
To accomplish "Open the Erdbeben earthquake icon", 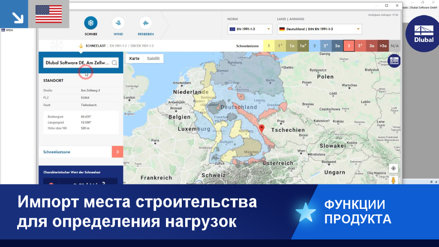I will click(146, 23).
